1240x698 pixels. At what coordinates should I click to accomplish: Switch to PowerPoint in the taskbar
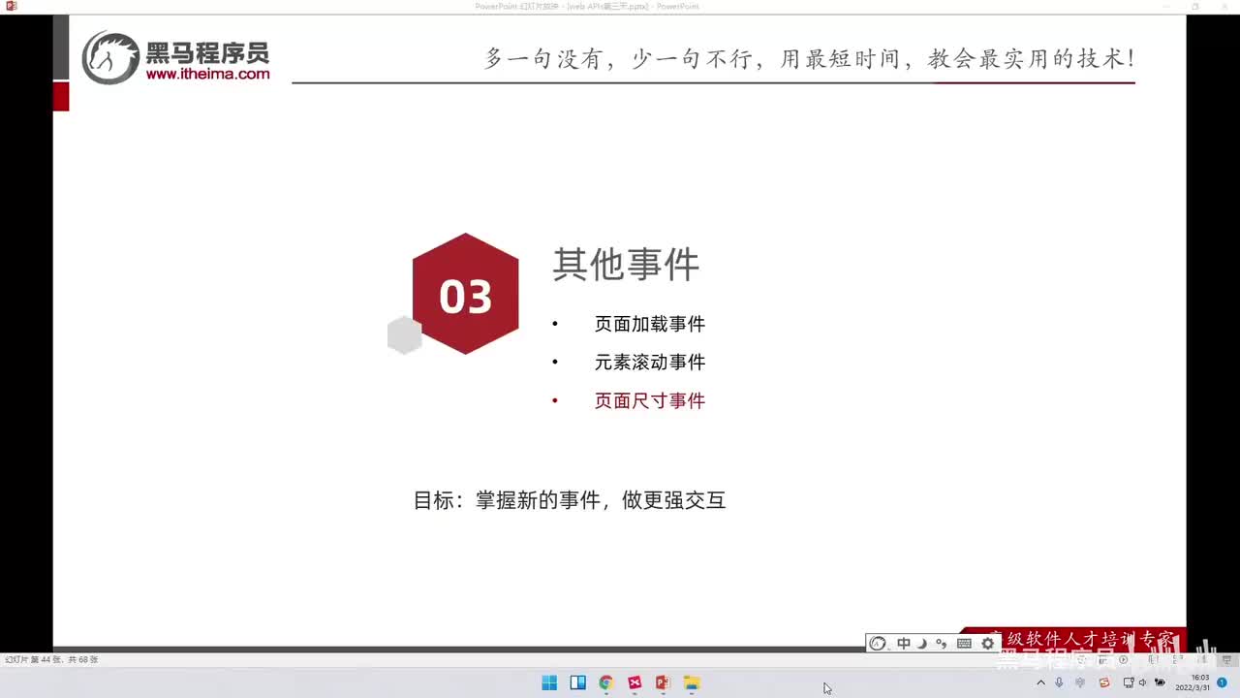coord(663,682)
